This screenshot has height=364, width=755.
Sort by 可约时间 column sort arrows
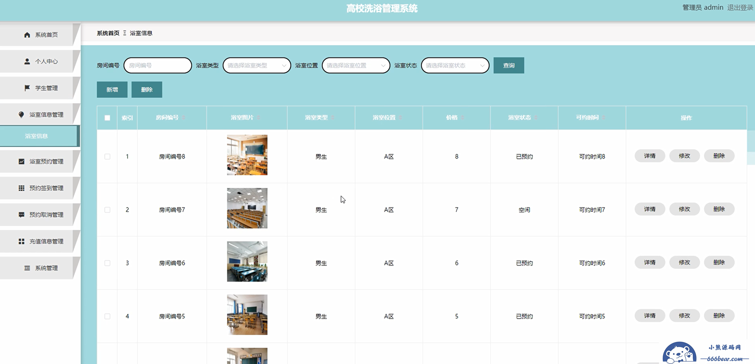603,118
